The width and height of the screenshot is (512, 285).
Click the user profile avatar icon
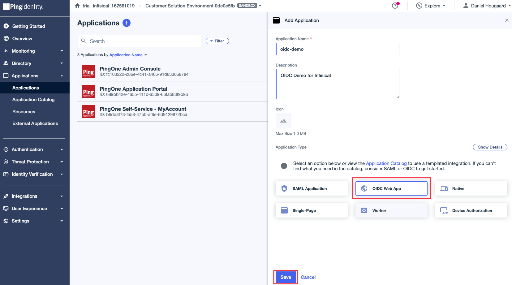click(x=466, y=6)
